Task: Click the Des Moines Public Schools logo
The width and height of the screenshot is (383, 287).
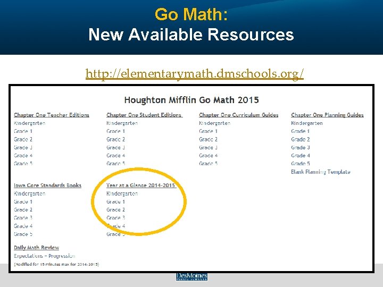Action: click(191, 276)
